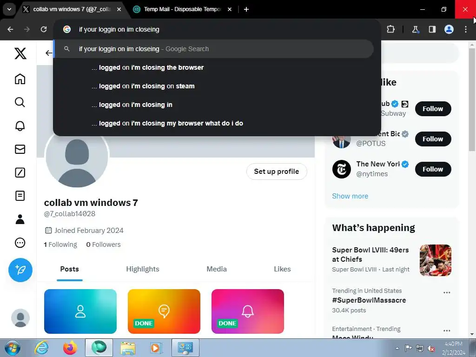Screen dimensions: 476x357
Task: Select Google Search suggestion for typed query
Action: coord(214,49)
